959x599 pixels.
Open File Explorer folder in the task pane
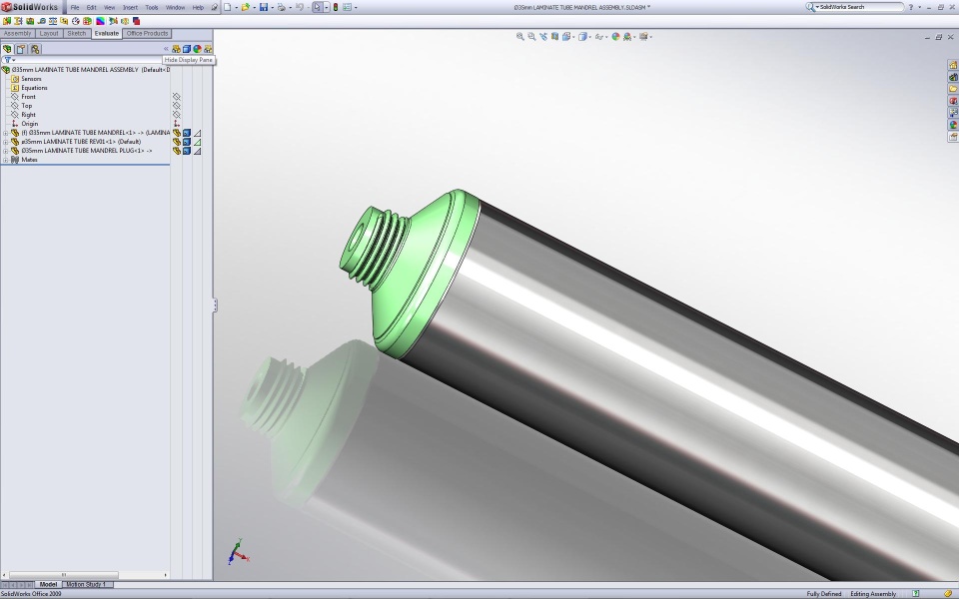point(953,89)
